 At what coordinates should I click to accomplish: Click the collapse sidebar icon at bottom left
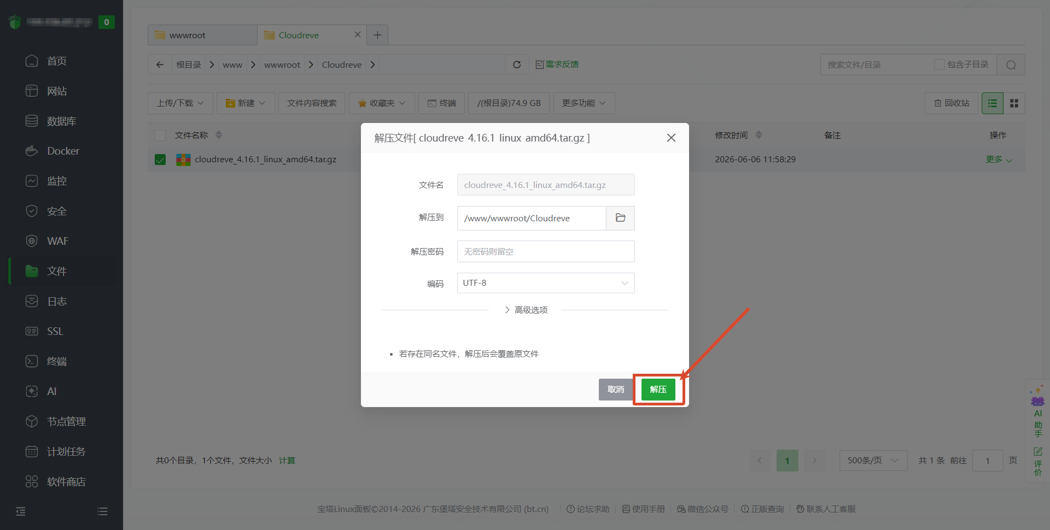21,511
